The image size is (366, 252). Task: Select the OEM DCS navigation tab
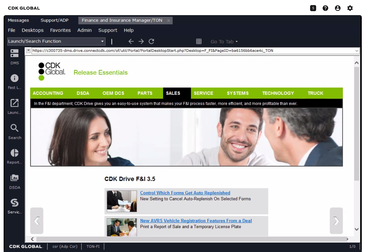pyautogui.click(x=113, y=93)
